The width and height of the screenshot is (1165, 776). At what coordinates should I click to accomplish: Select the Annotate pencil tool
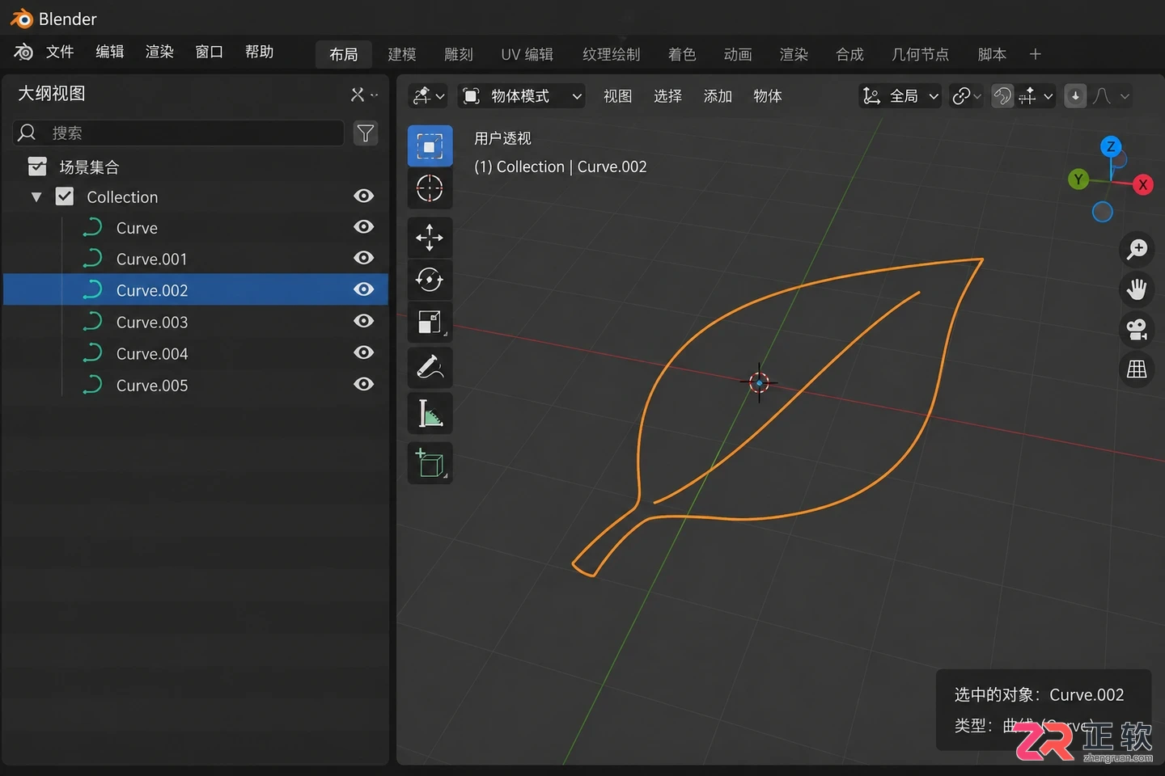coord(430,368)
